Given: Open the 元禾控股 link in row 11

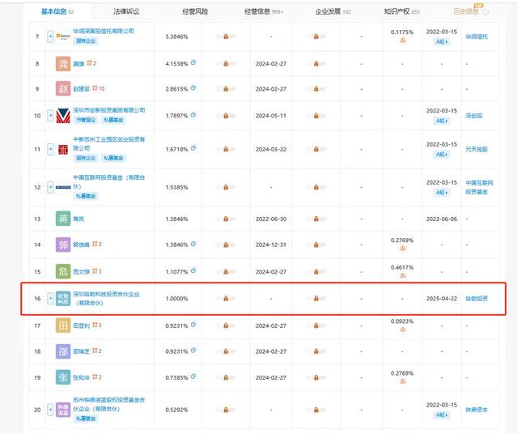Looking at the screenshot, I should 477,150.
